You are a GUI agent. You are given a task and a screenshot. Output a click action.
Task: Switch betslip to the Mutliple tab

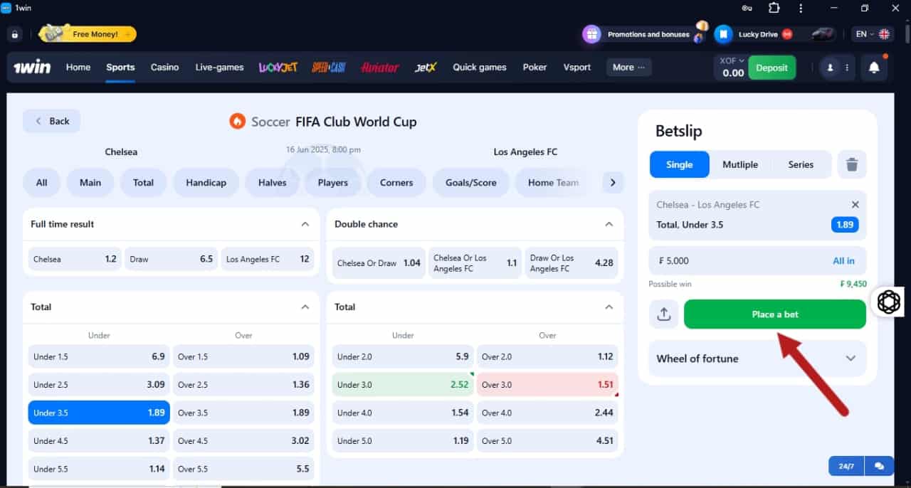[x=740, y=164]
